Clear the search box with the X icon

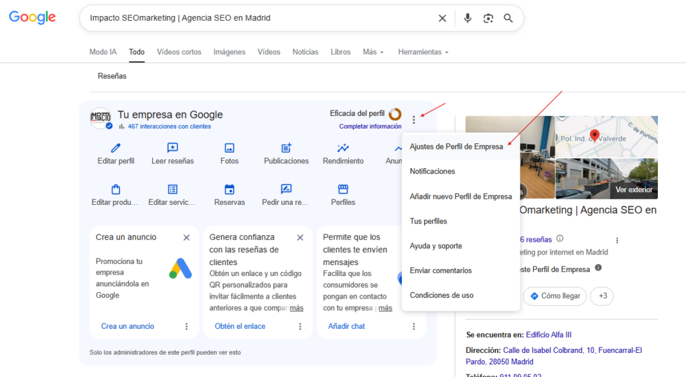coord(442,18)
